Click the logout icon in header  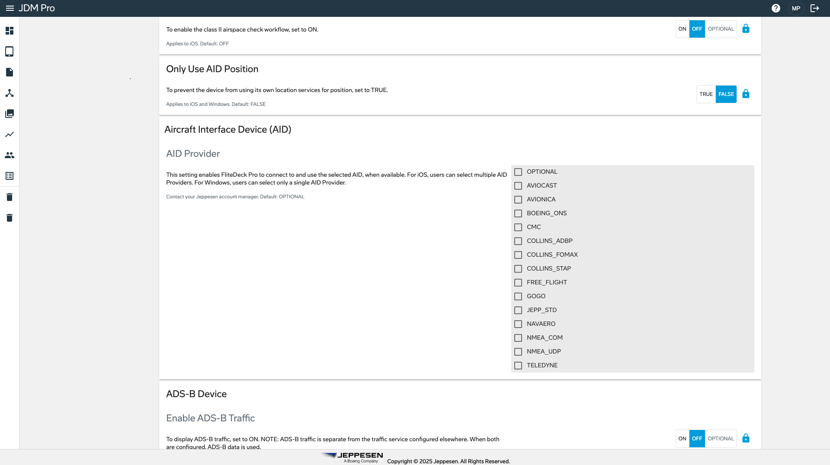click(815, 8)
